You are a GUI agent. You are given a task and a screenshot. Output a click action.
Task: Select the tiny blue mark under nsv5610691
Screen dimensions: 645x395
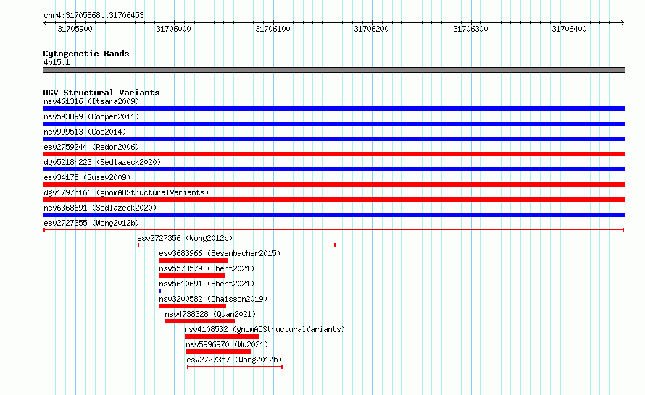coord(160,291)
